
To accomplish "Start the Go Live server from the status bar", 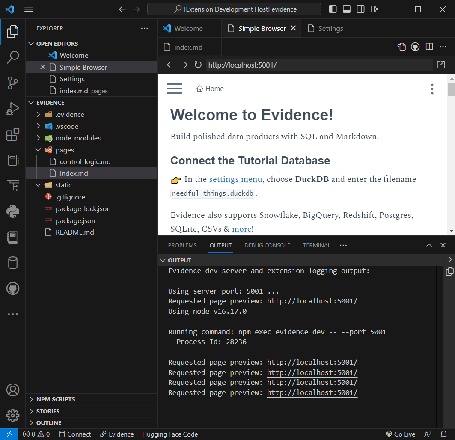I will [x=401, y=434].
